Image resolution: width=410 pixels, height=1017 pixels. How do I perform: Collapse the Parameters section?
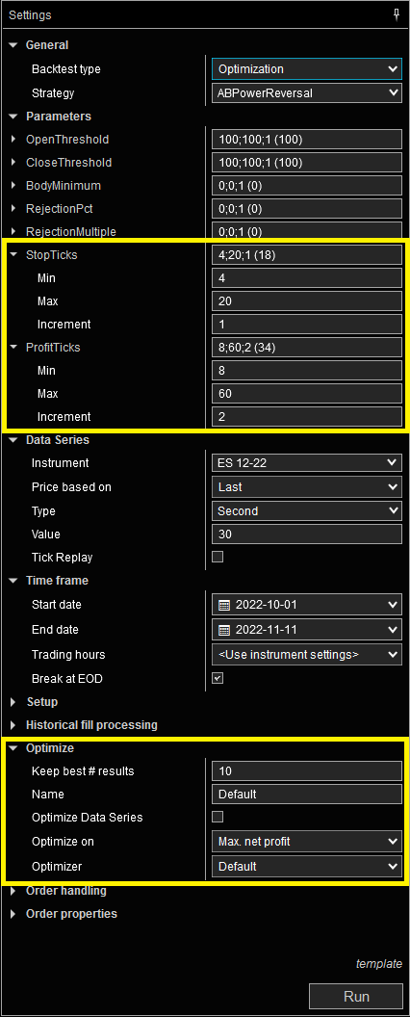tap(13, 117)
